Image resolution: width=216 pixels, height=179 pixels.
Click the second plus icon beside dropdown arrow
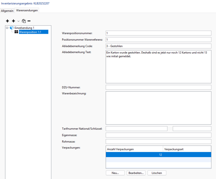tap(13, 21)
